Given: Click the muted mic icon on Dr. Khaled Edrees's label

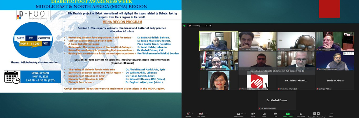Looking at the screenshot, I should pos(259,109).
